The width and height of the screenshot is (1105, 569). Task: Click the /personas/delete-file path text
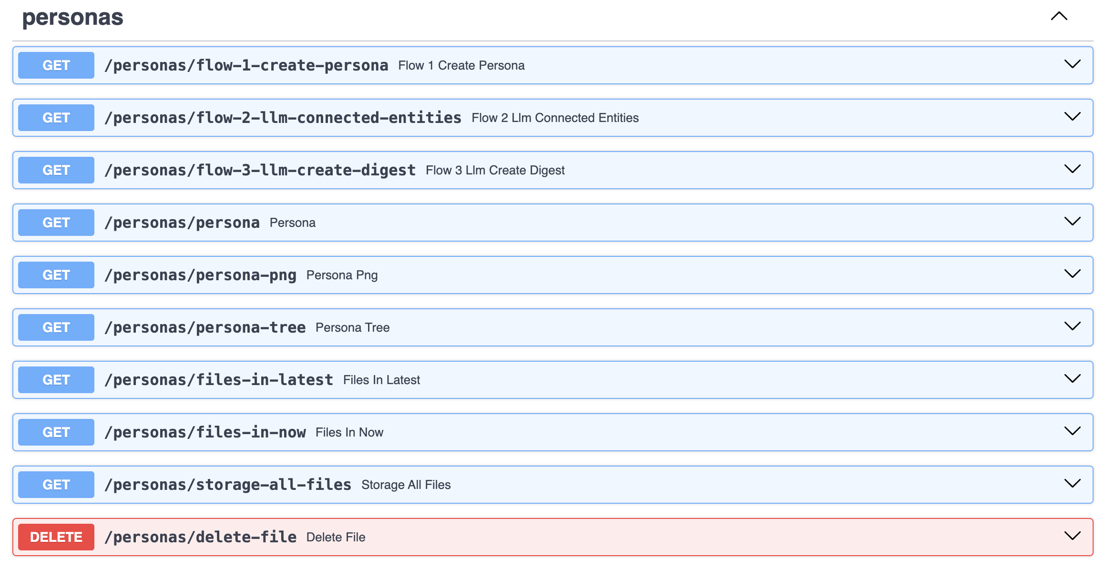click(201, 537)
